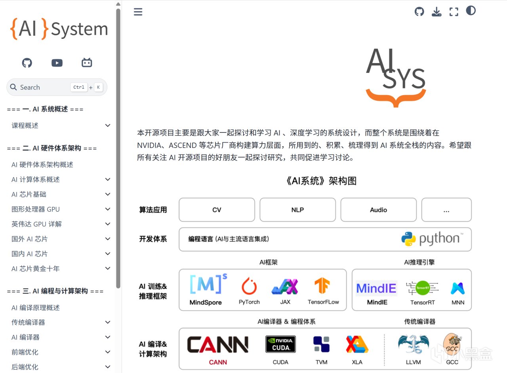Open the AI 编译原理概述 link
The width and height of the screenshot is (507, 373).
coord(36,308)
